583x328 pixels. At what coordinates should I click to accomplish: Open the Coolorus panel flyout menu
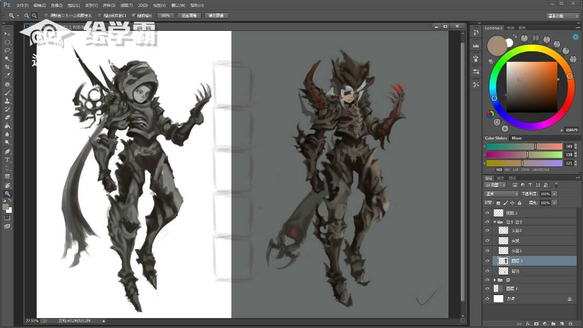pos(578,28)
